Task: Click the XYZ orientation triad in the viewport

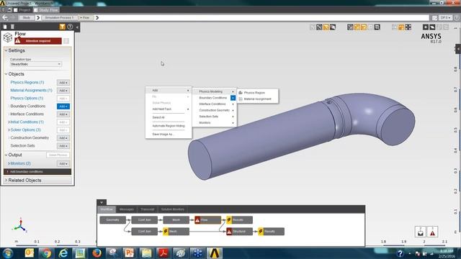Action: coord(20,226)
